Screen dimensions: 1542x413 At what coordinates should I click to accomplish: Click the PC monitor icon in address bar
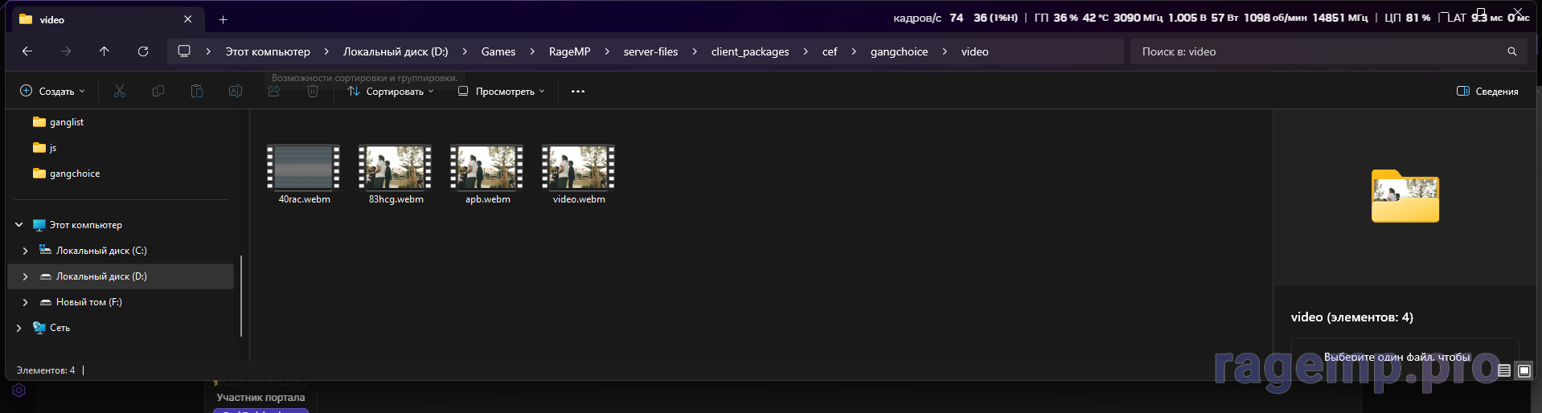184,51
